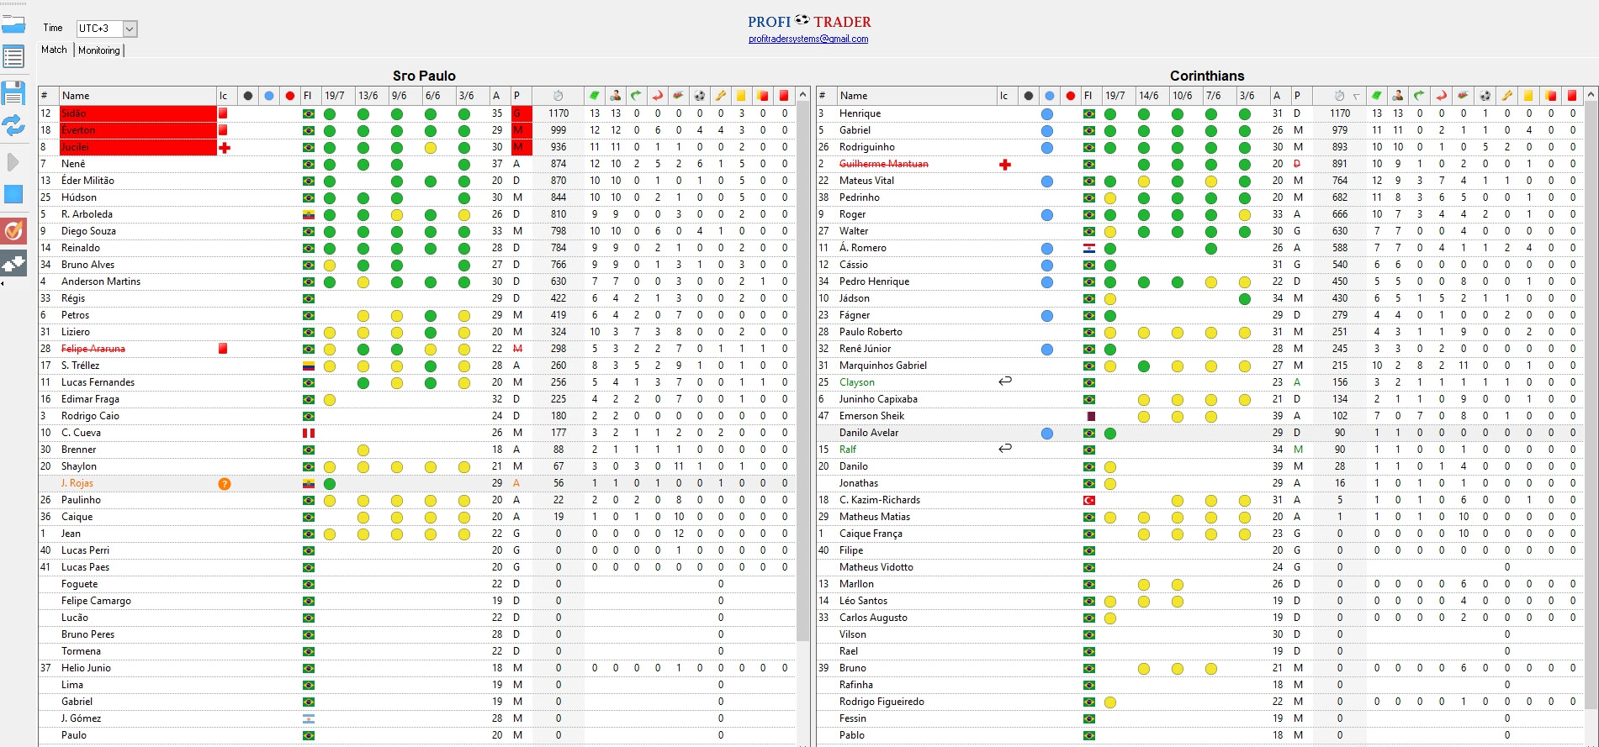Viewport: 1599px width, 747px height.
Task: Click the orange question mark icon beside J. Rojas
Action: [x=225, y=483]
